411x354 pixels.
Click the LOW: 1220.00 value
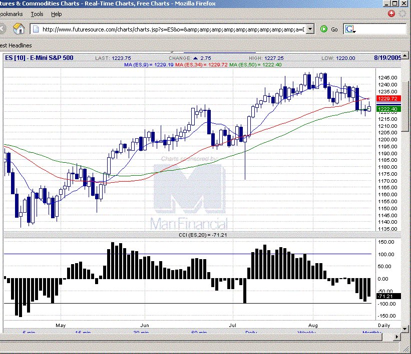point(338,58)
